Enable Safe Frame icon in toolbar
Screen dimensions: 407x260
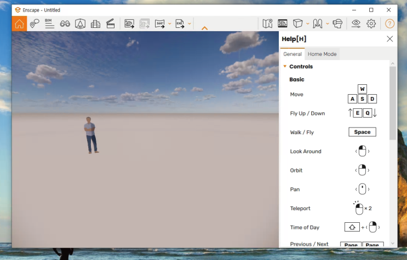coord(80,24)
